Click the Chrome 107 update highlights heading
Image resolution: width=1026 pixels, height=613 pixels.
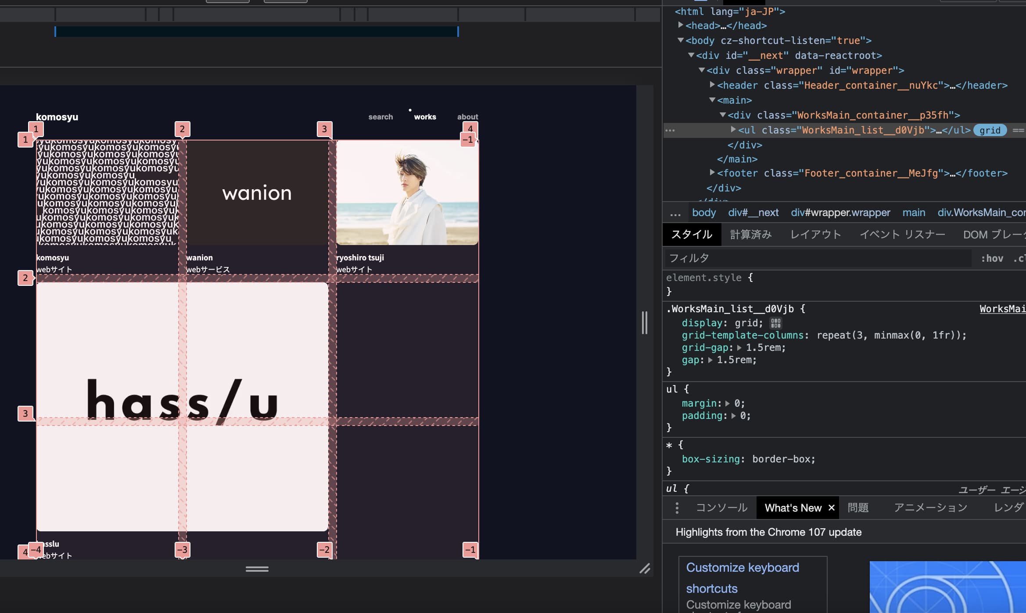pyautogui.click(x=768, y=532)
